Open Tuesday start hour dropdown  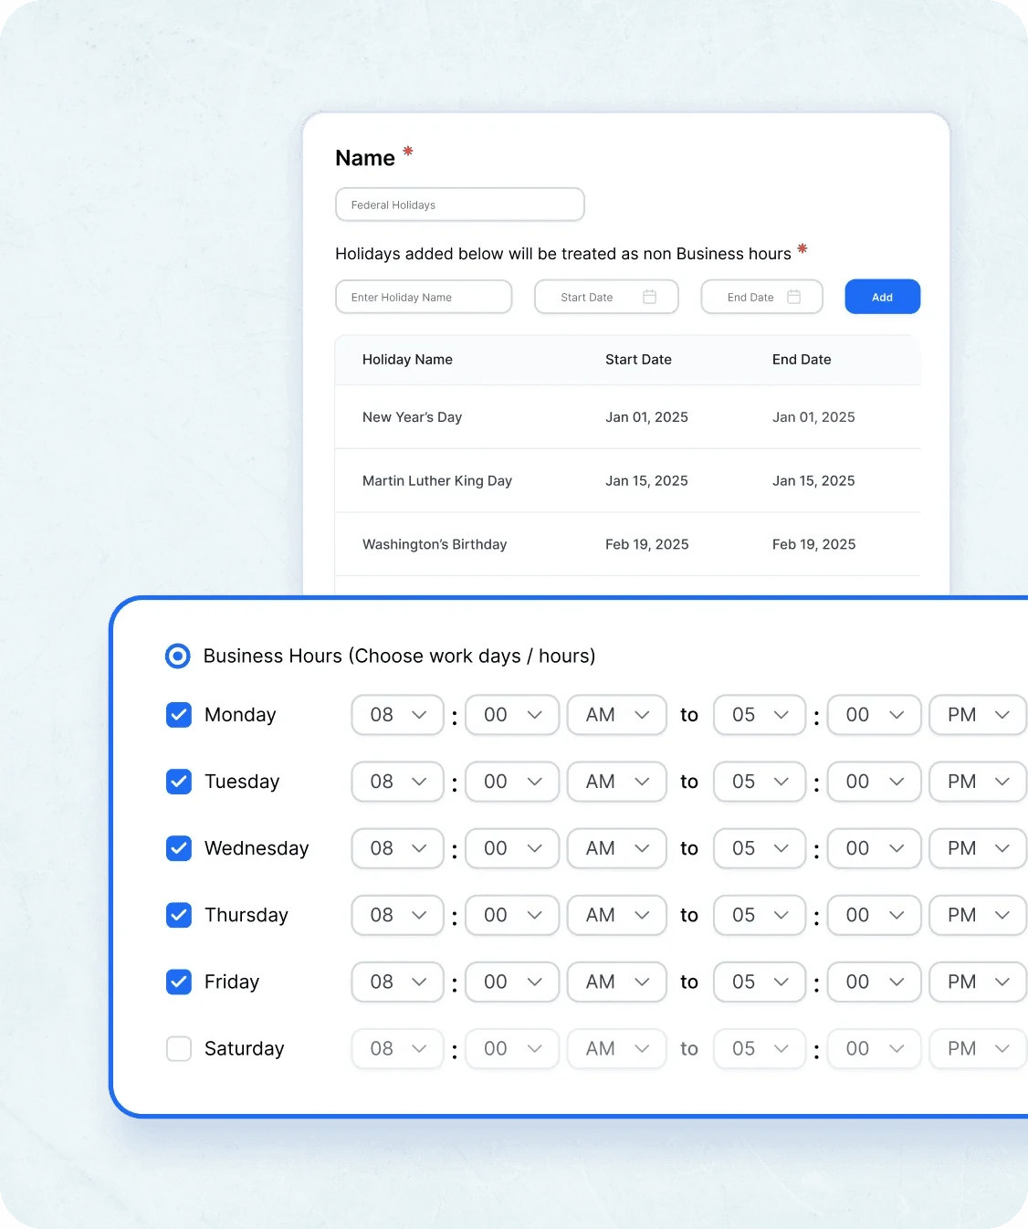[397, 782]
